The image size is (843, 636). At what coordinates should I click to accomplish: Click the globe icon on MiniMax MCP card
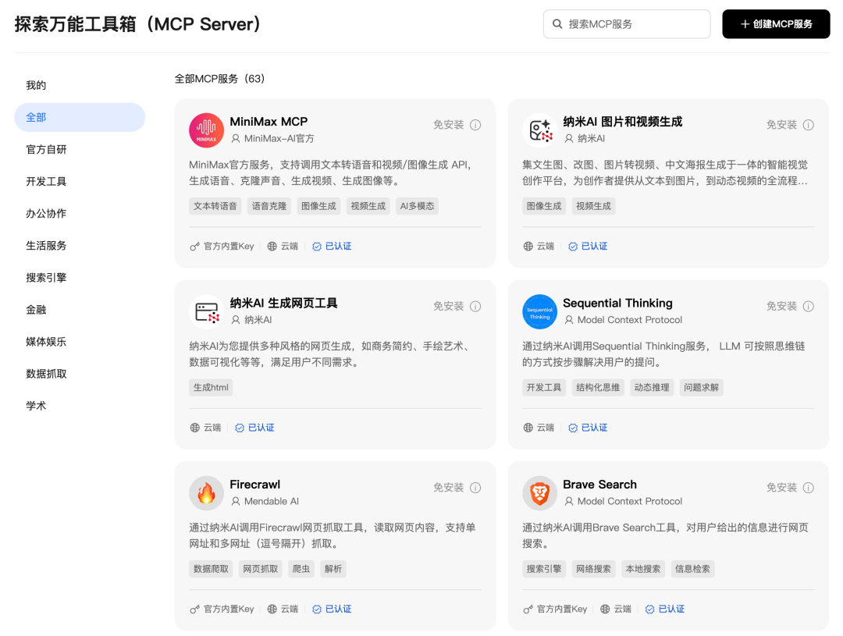pos(272,247)
